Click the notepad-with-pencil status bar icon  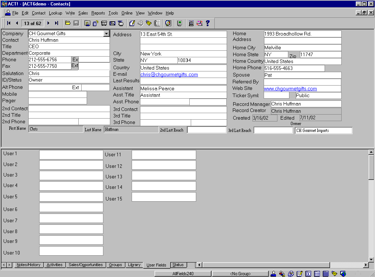pos(300,274)
